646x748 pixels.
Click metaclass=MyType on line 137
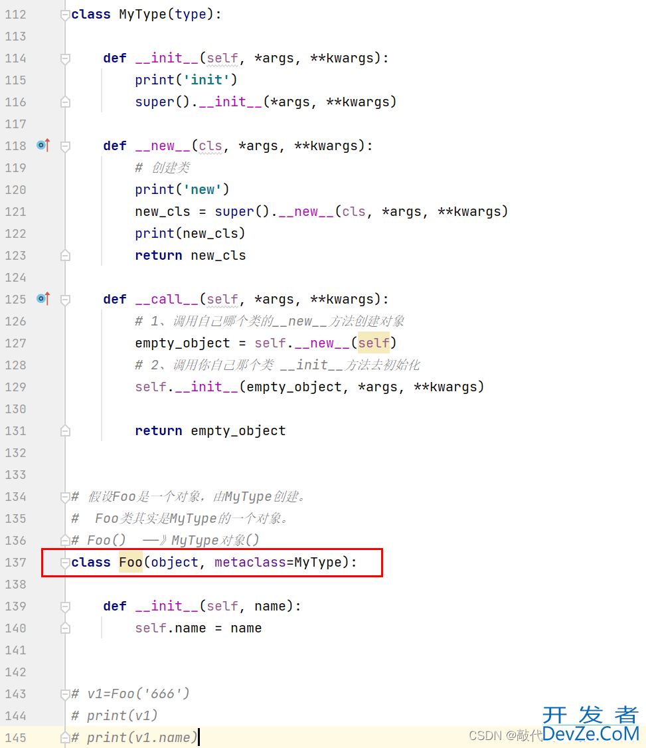tap(278, 563)
